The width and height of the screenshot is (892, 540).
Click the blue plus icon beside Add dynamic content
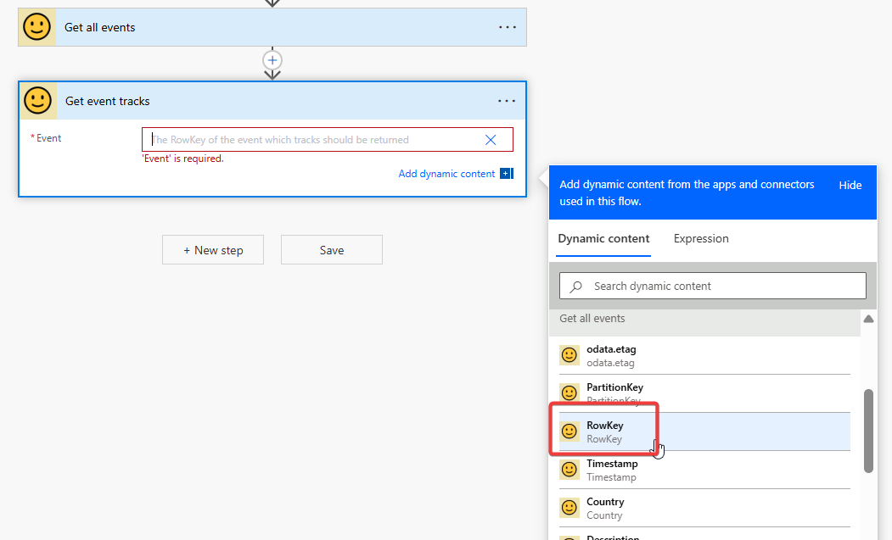[506, 174]
